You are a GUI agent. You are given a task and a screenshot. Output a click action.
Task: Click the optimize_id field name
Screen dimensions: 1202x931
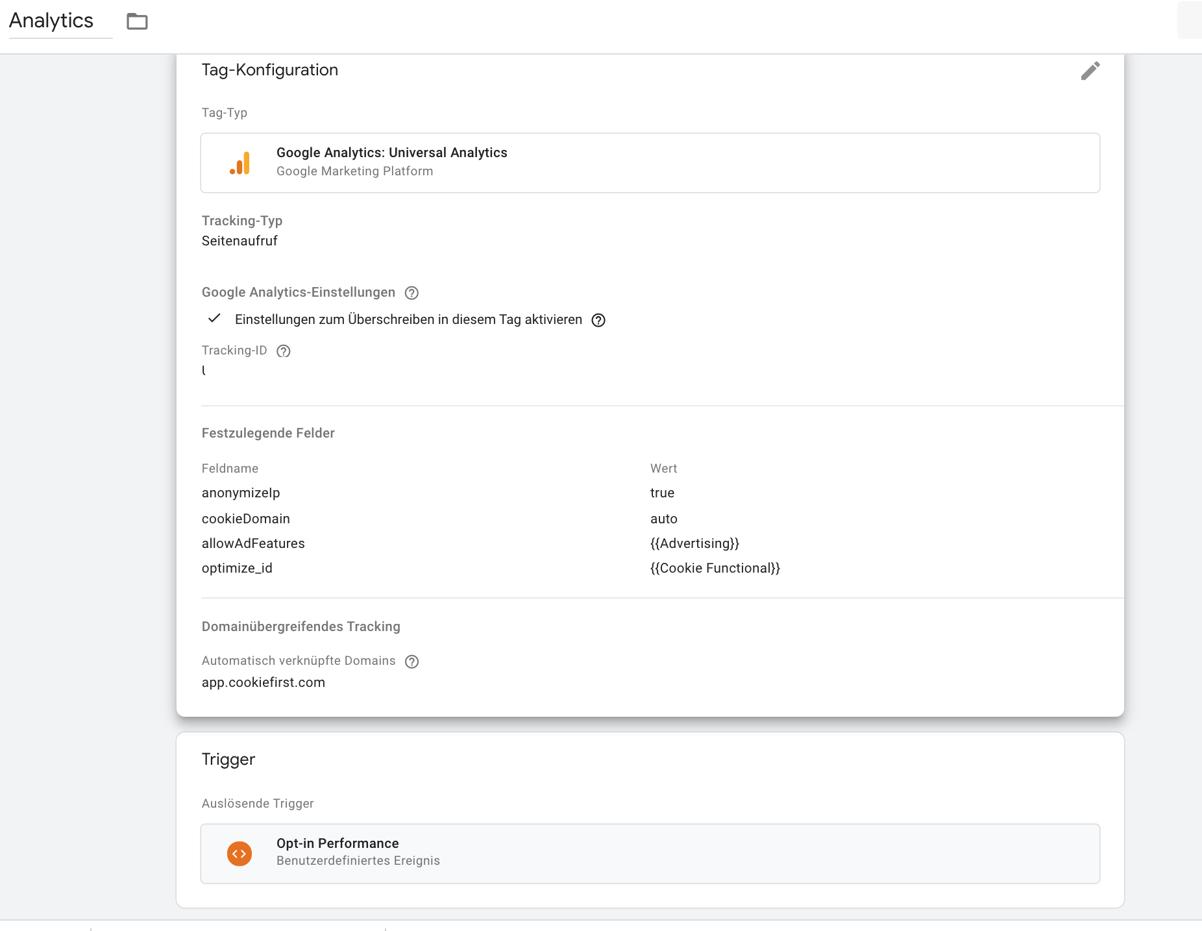pyautogui.click(x=237, y=568)
